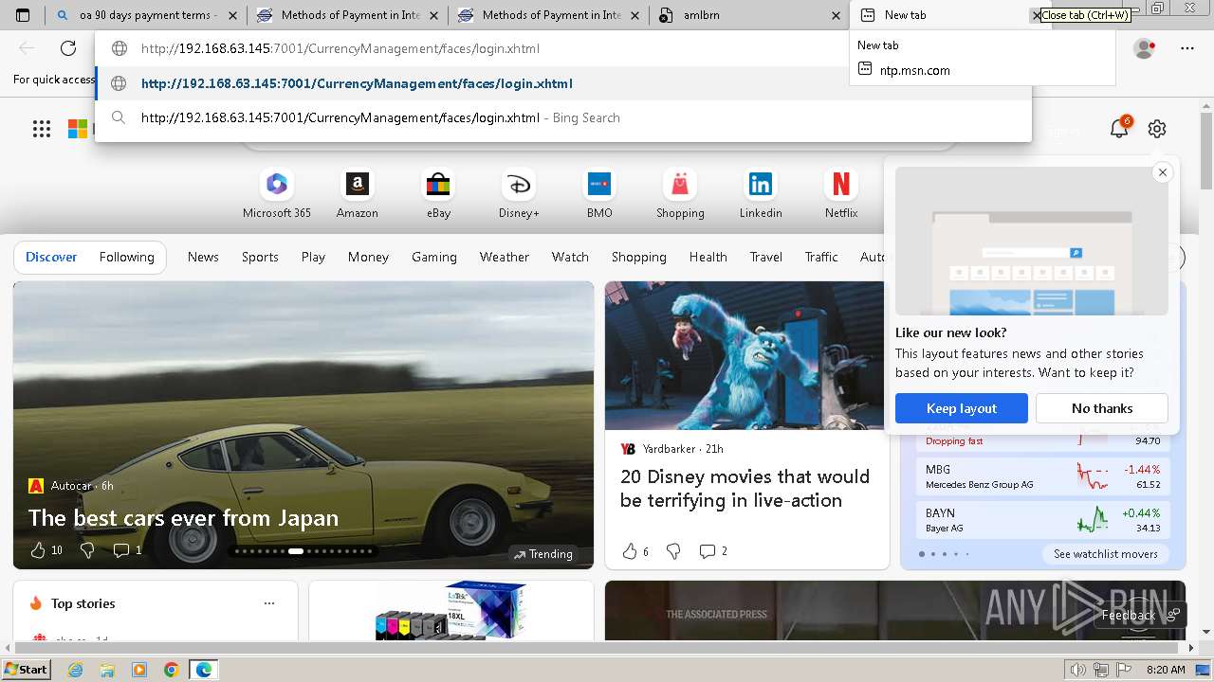Like the Japan cars story
Screen dimensions: 1214x682
point(38,550)
